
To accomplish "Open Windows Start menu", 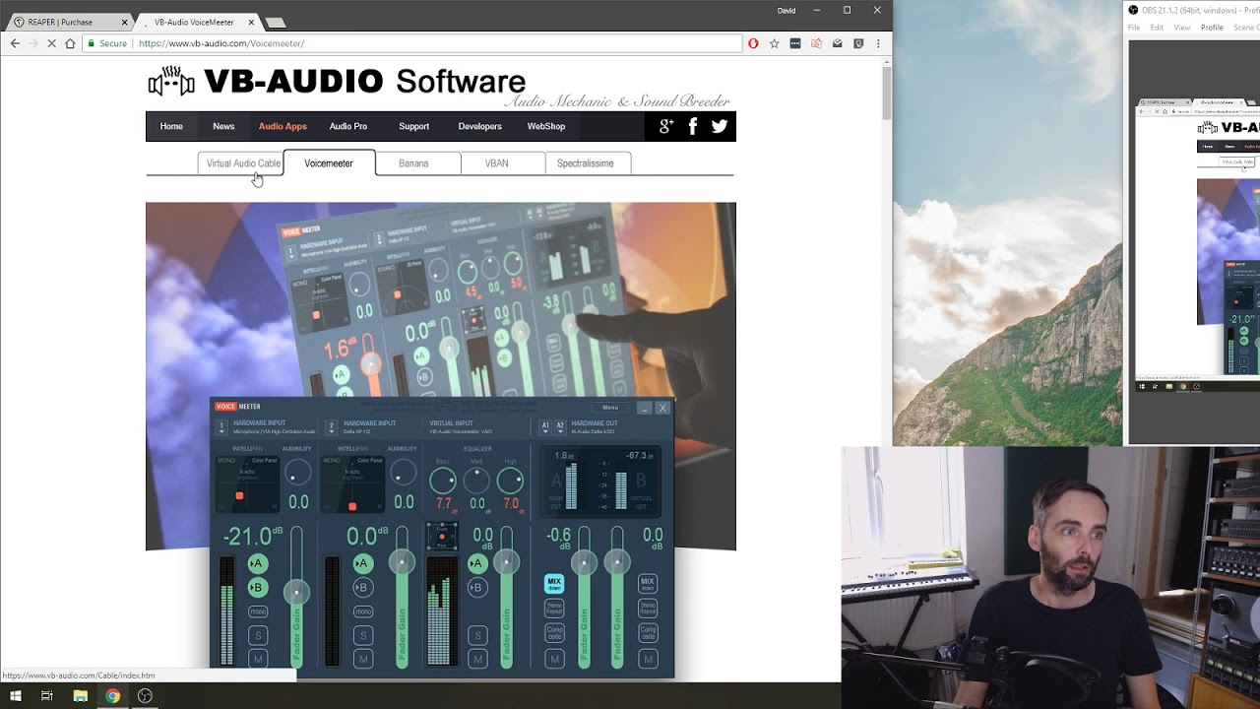I will tap(16, 695).
